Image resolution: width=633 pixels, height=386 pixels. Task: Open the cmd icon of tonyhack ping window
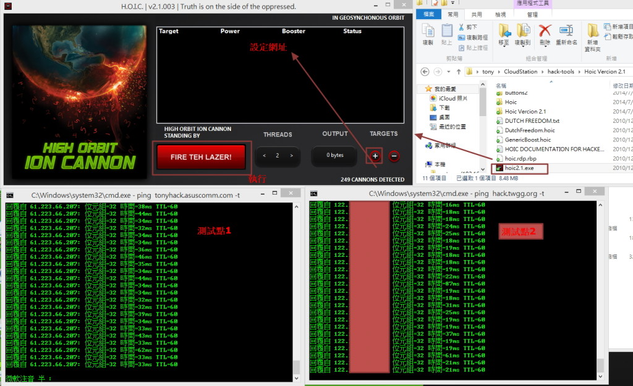pos(10,195)
